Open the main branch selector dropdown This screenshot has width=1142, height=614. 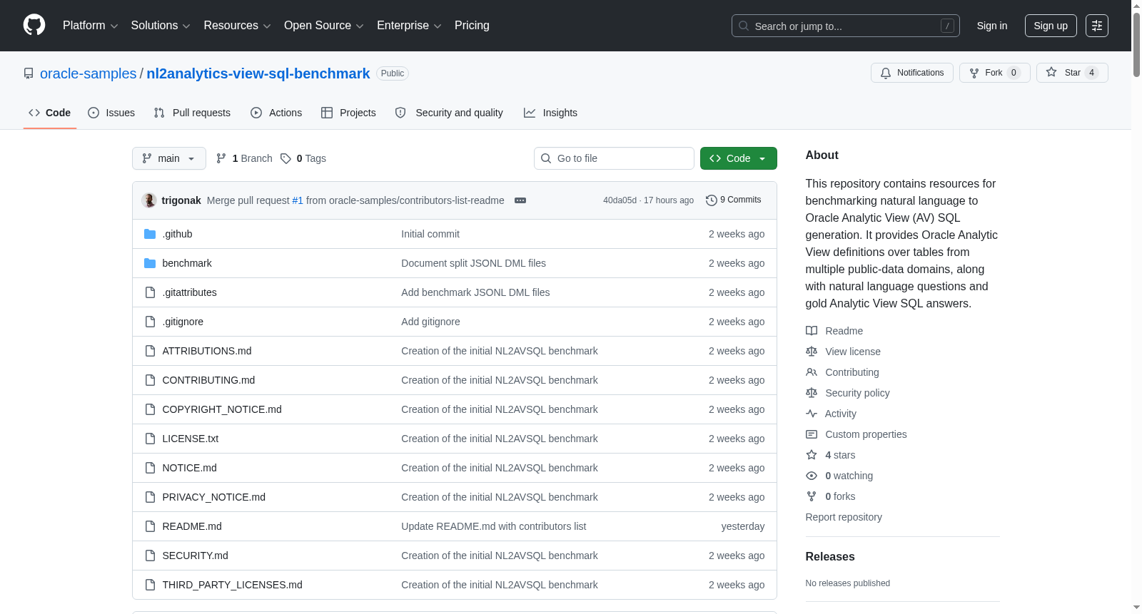[169, 158]
